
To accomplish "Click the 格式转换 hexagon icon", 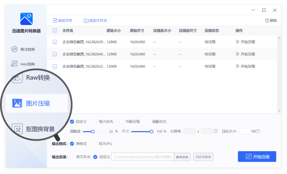I will coord(14,50).
